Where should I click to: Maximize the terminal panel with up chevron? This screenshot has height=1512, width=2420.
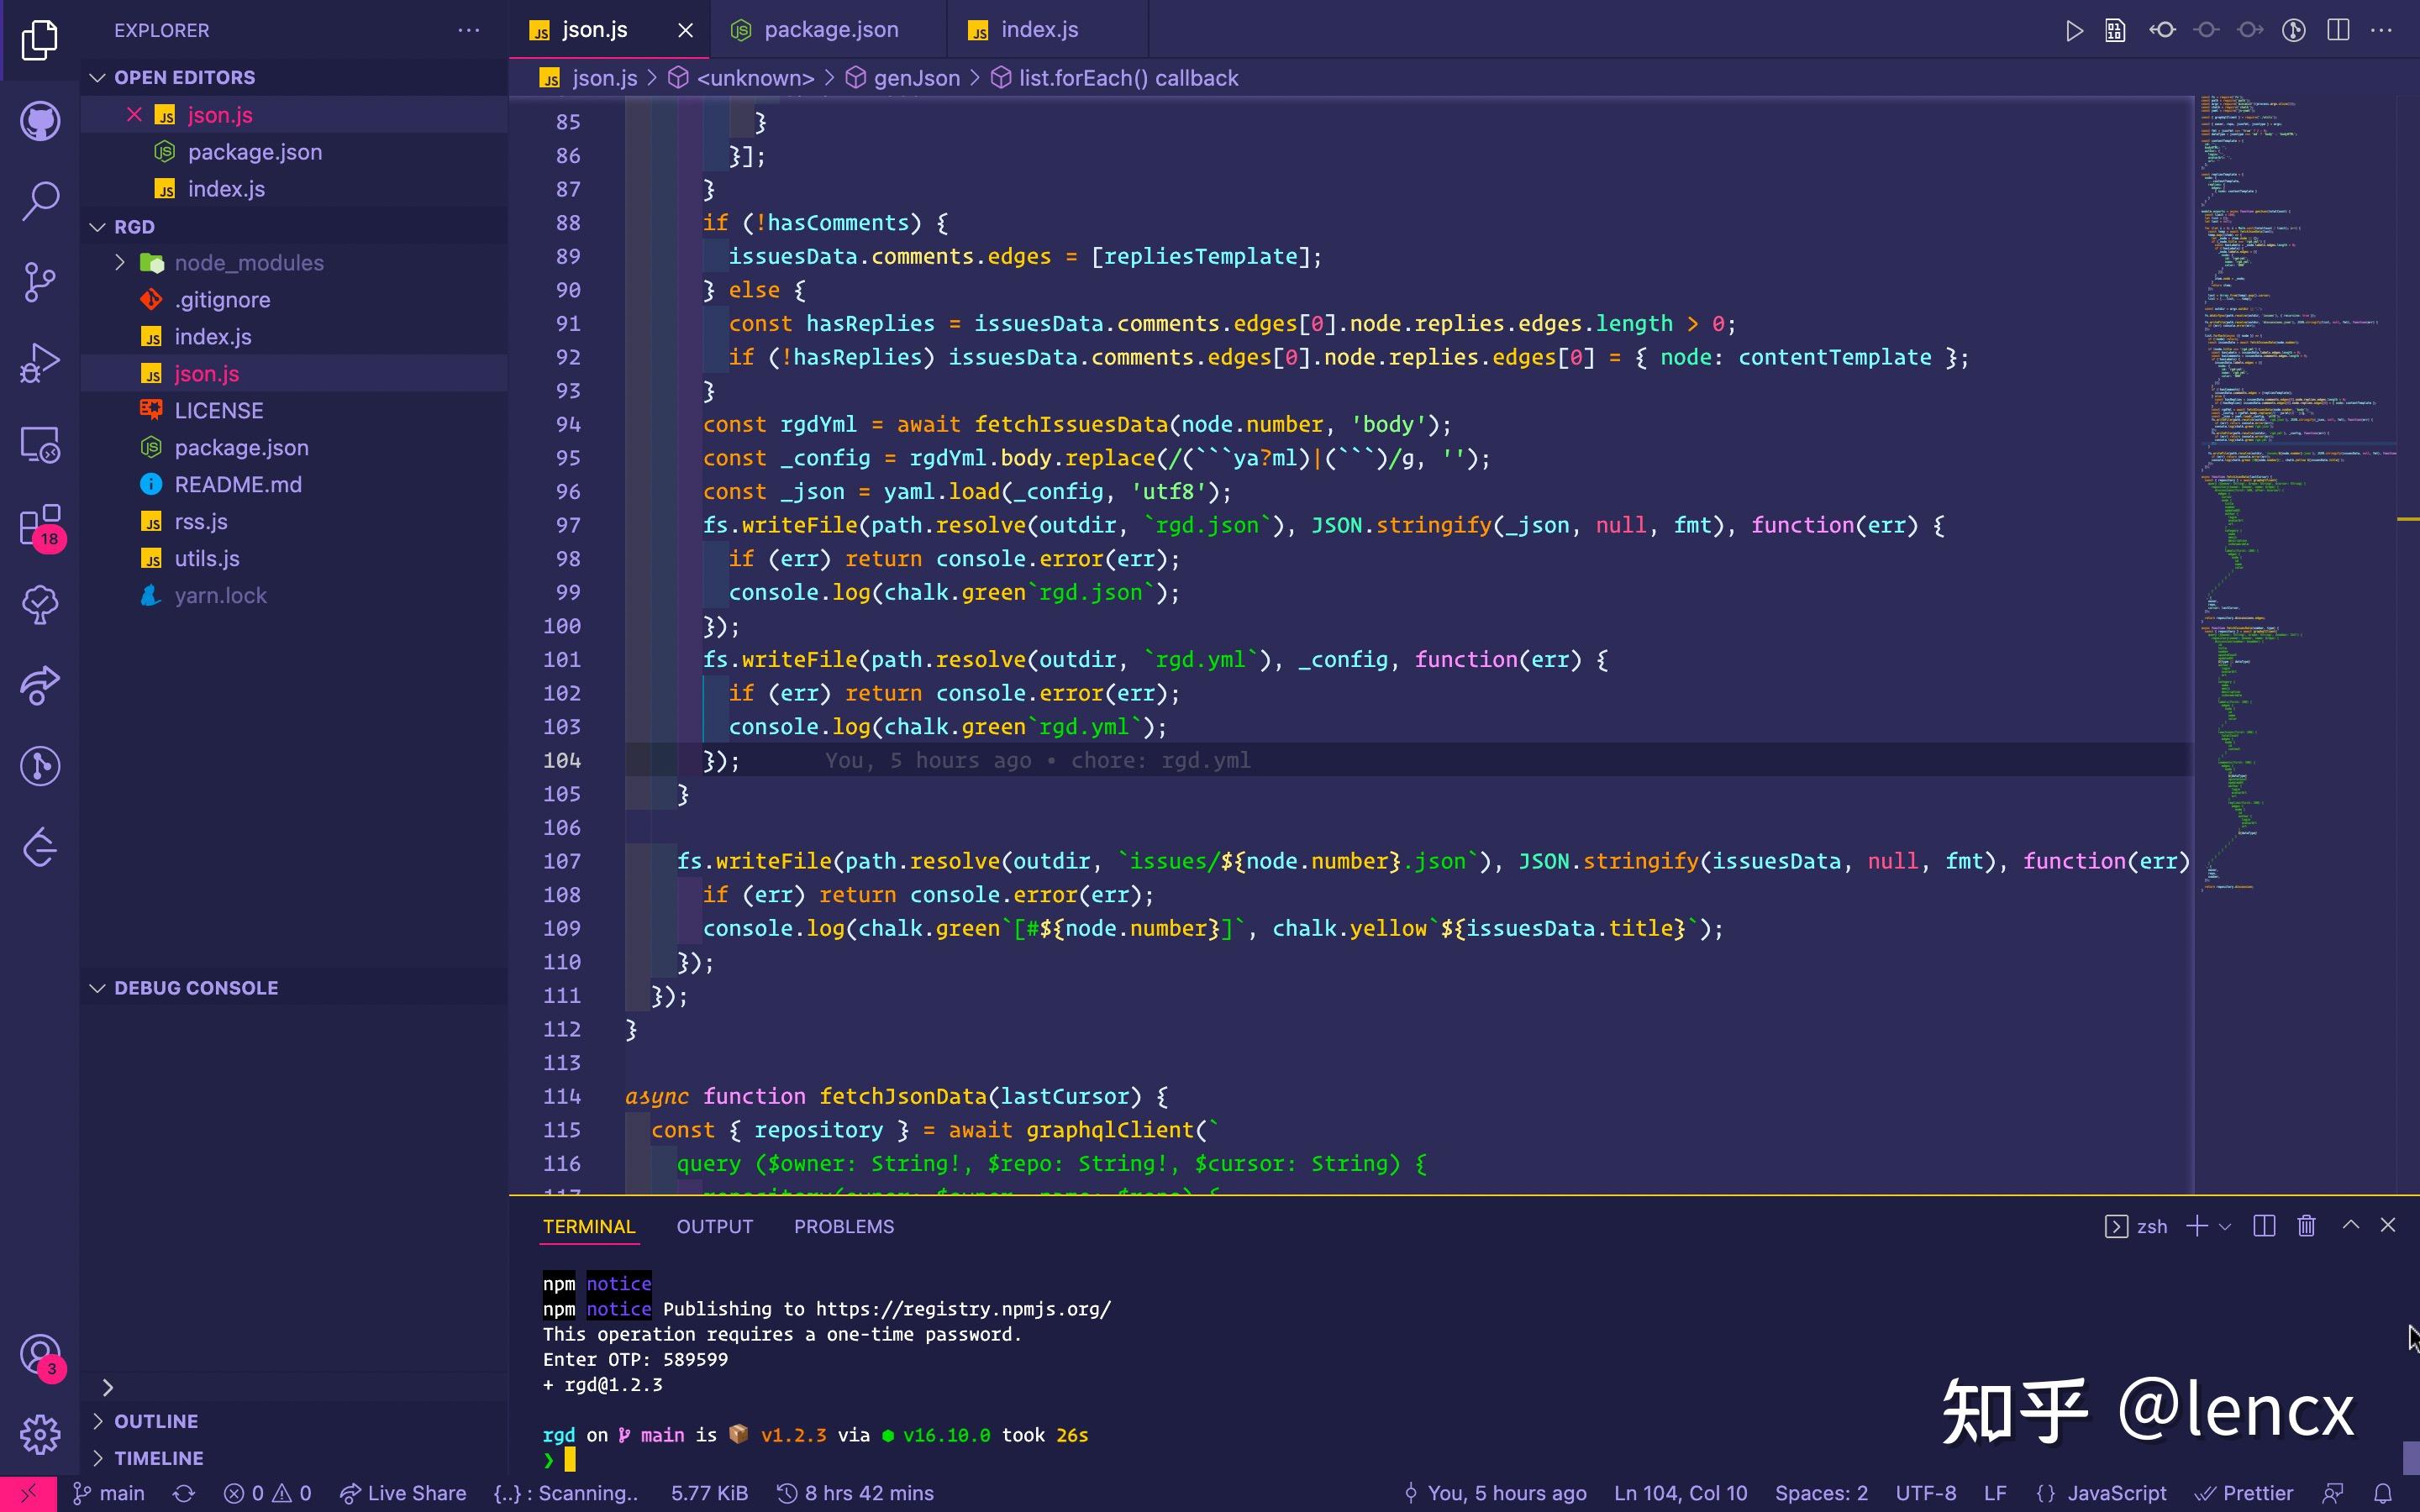pos(2351,1225)
